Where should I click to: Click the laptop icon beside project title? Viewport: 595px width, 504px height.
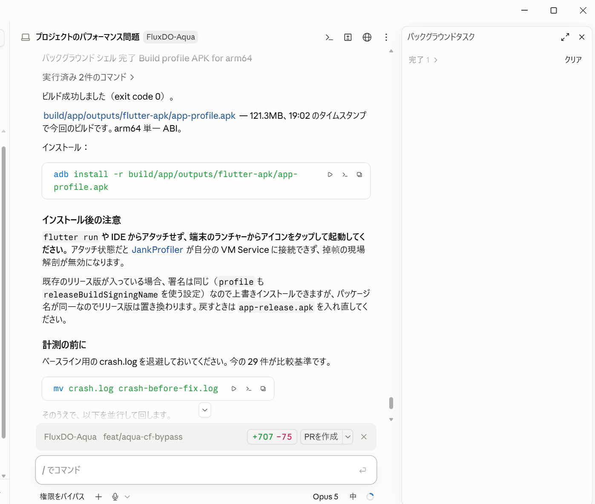click(26, 37)
